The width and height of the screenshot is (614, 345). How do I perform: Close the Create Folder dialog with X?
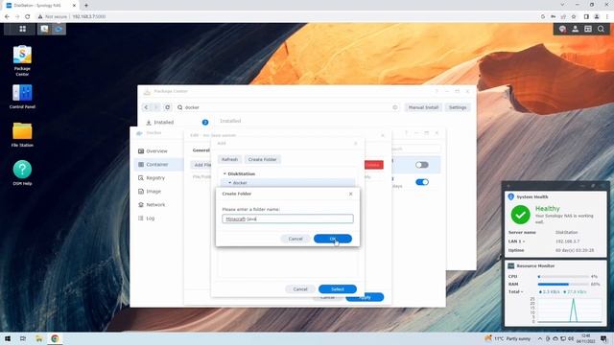pyautogui.click(x=350, y=194)
